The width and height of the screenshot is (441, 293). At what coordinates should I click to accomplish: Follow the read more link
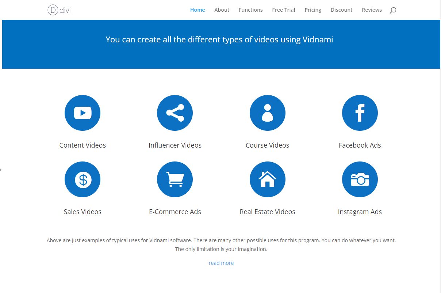(221, 263)
